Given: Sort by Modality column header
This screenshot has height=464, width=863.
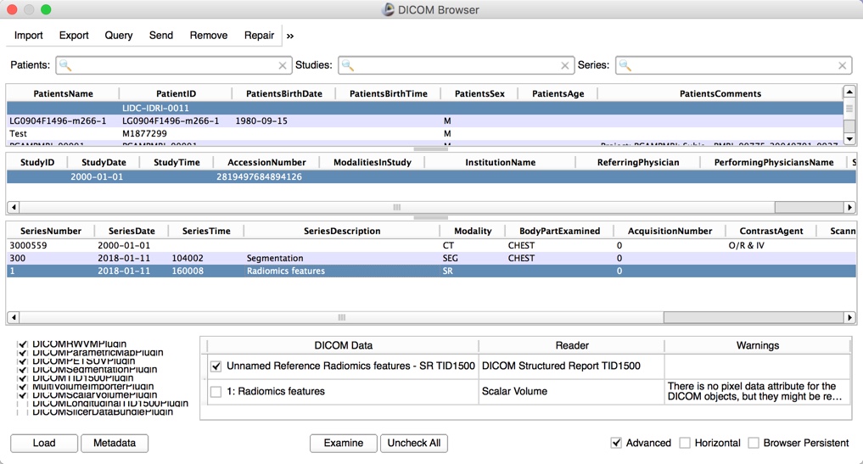Looking at the screenshot, I should 473,232.
